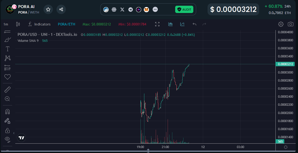Image resolution: width=298 pixels, height=153 pixels.
Task: Click the blue chart-bars icon in links bar
Action: coord(106,9)
